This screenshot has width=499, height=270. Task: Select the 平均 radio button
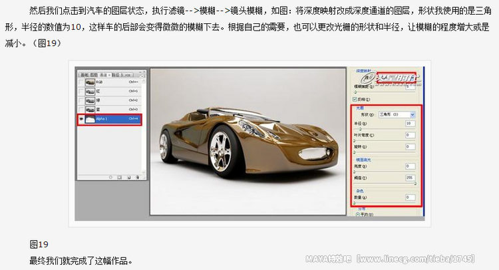point(357,215)
